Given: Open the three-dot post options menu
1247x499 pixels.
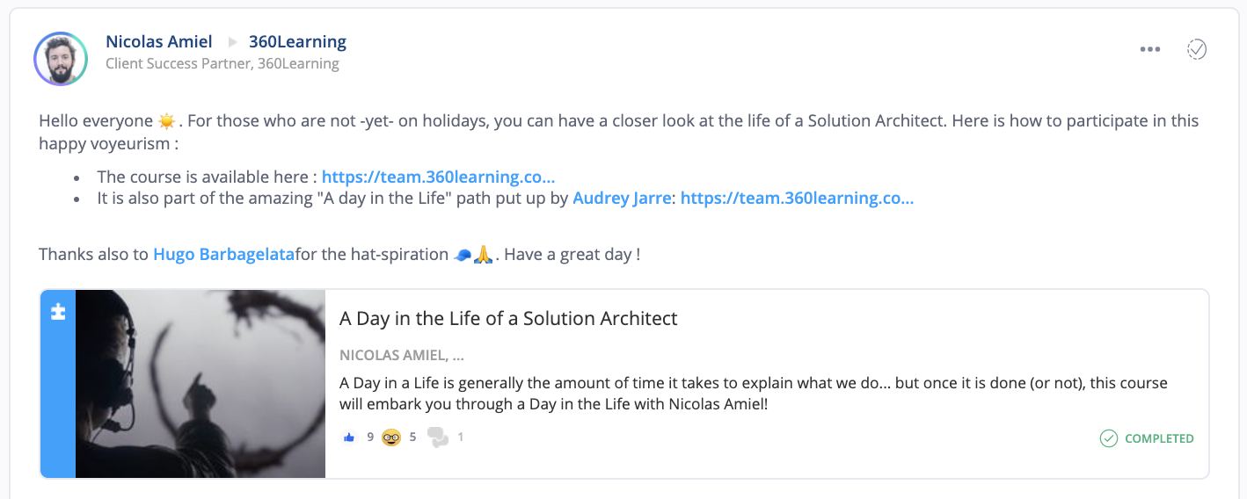Looking at the screenshot, I should [x=1150, y=49].
